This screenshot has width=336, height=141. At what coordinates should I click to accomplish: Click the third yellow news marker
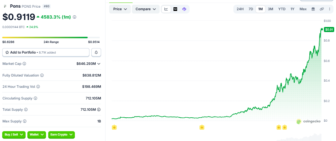point(279,128)
